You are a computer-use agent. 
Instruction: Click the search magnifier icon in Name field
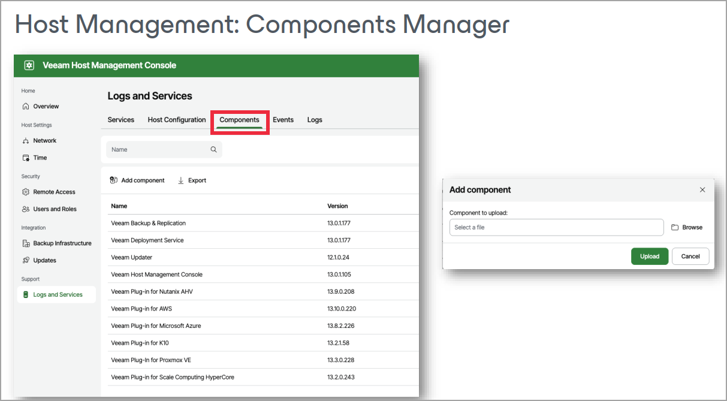(x=213, y=150)
